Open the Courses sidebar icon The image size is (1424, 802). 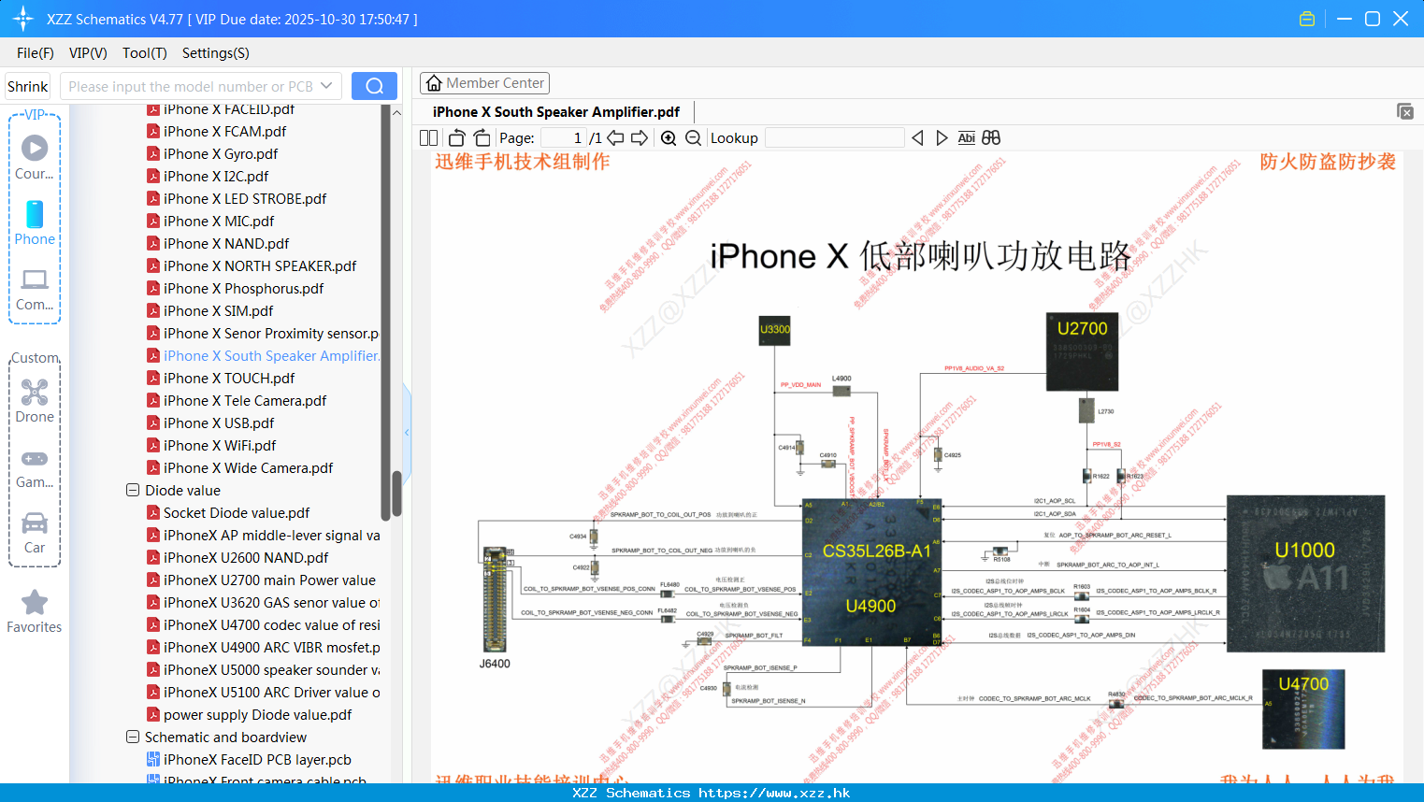tap(35, 158)
